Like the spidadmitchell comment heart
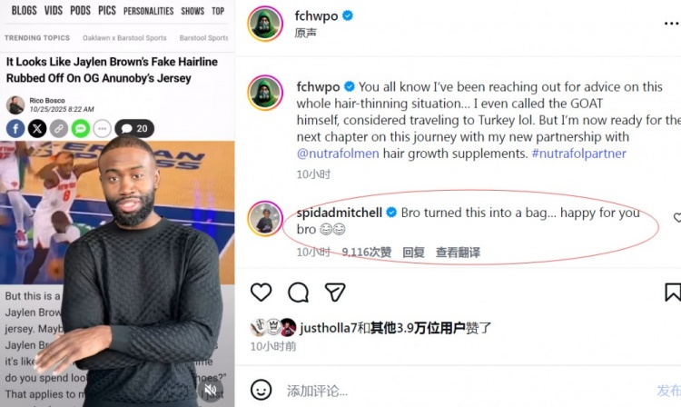681x407 pixels. click(676, 217)
